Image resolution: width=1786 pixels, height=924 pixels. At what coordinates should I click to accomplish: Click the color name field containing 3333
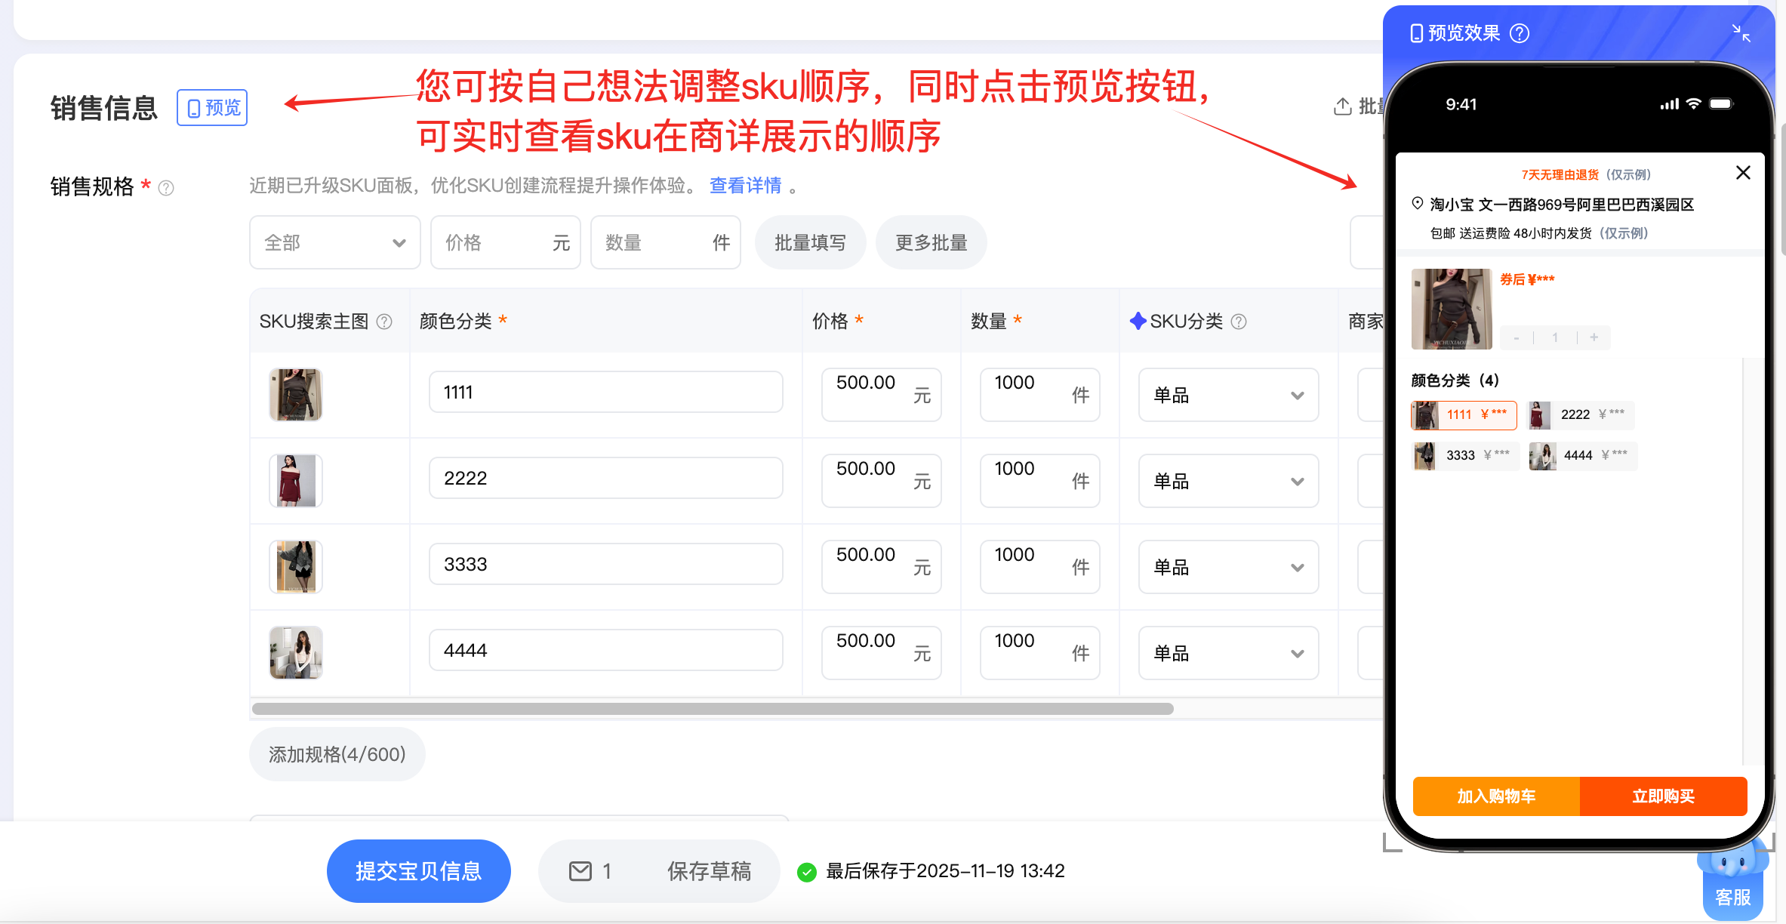[x=605, y=564]
